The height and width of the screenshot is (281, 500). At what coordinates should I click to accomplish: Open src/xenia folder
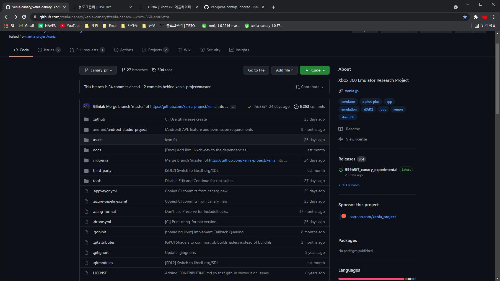[x=100, y=160]
